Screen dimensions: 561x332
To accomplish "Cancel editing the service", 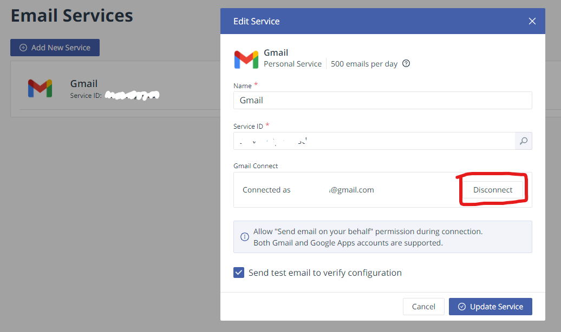I will (423, 307).
